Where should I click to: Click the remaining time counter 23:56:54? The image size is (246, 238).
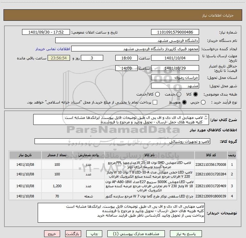click(x=59, y=58)
